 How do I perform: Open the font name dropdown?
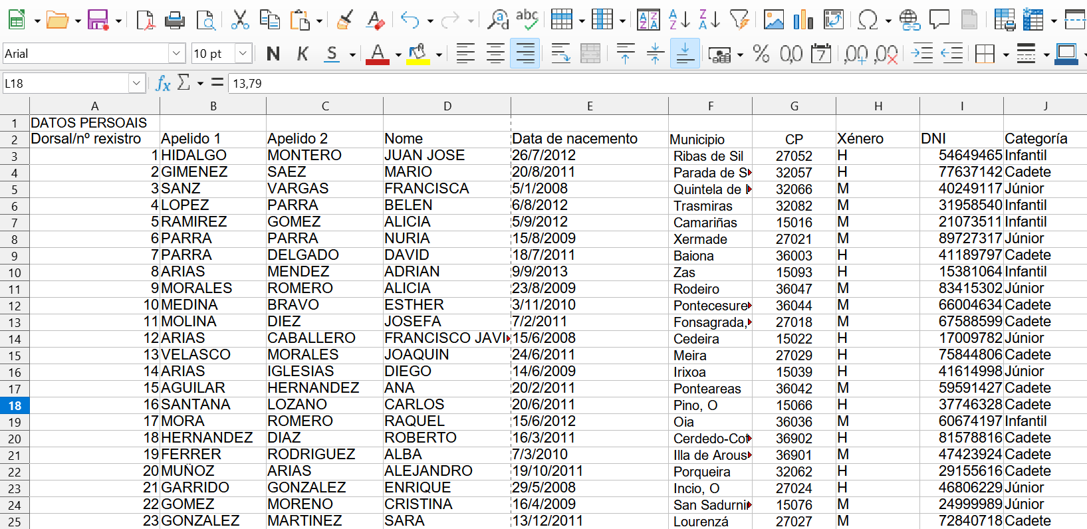click(x=176, y=53)
